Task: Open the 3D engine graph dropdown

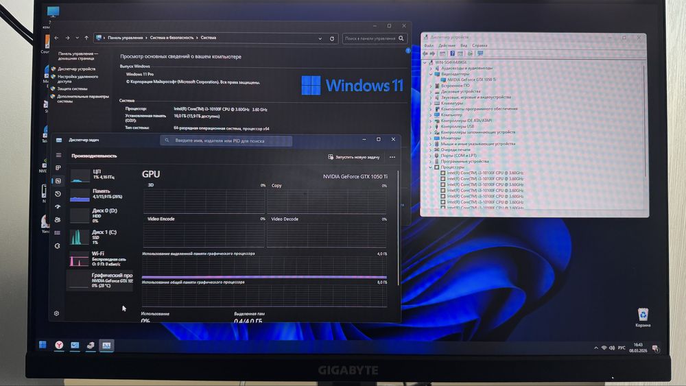Action: tap(150, 185)
